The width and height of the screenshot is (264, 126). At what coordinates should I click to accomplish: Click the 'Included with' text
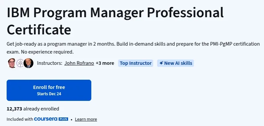(20, 119)
